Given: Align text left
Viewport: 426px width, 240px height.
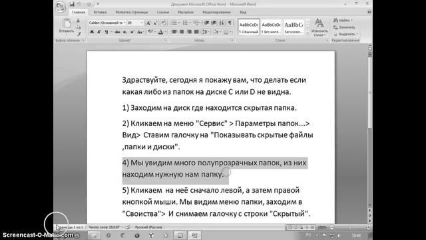Looking at the screenshot, I should 174,32.
